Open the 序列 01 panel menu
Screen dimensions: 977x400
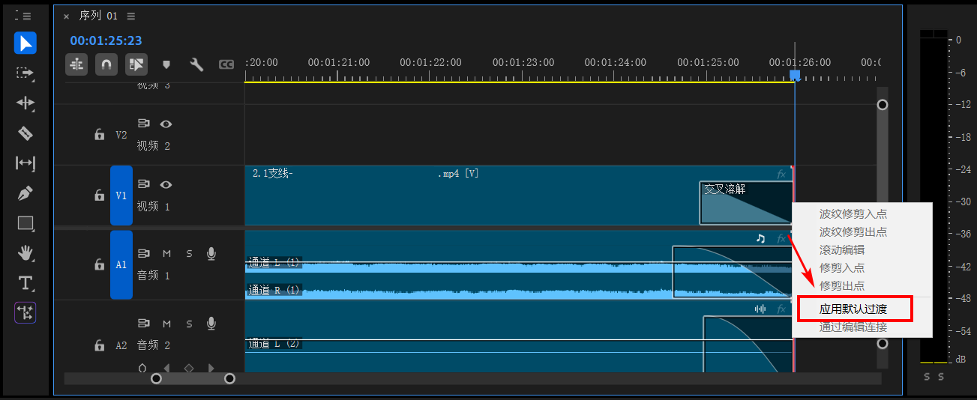pos(131,16)
